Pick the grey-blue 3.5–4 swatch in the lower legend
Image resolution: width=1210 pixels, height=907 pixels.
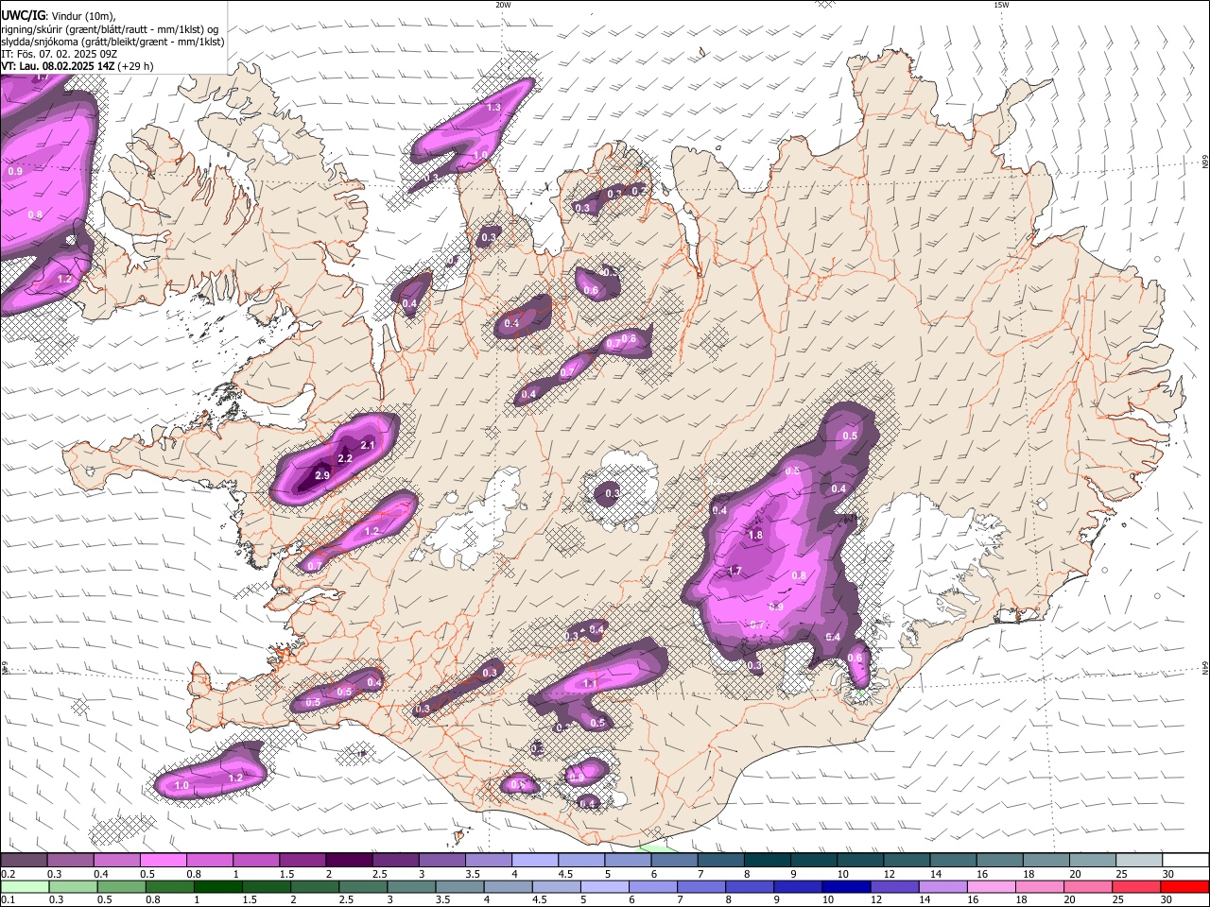(x=459, y=887)
